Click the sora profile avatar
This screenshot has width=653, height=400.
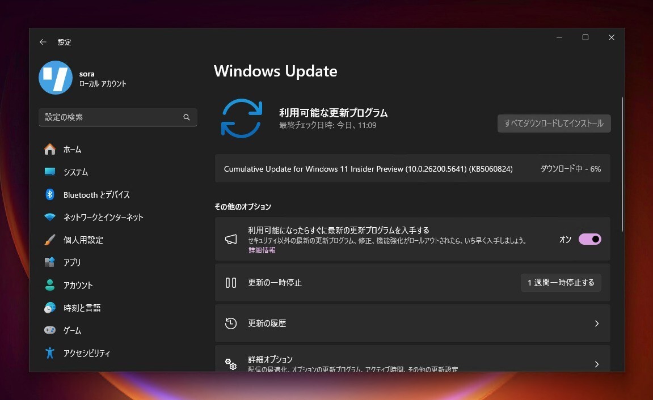click(56, 78)
